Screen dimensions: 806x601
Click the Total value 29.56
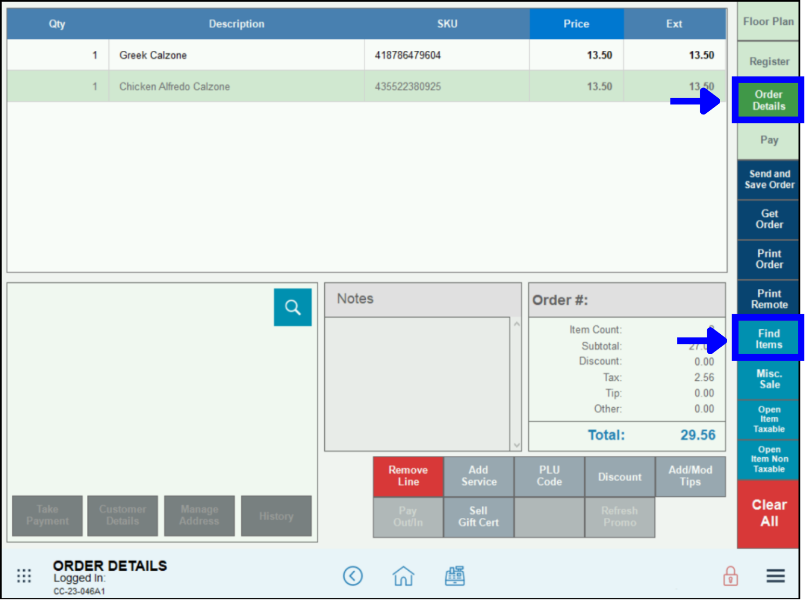[x=698, y=435]
